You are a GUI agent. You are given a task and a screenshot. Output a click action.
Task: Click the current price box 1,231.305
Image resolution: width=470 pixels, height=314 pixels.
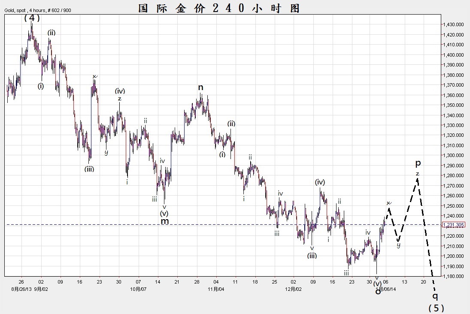click(x=453, y=225)
